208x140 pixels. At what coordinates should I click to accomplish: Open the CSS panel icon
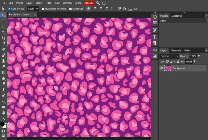tap(155, 50)
